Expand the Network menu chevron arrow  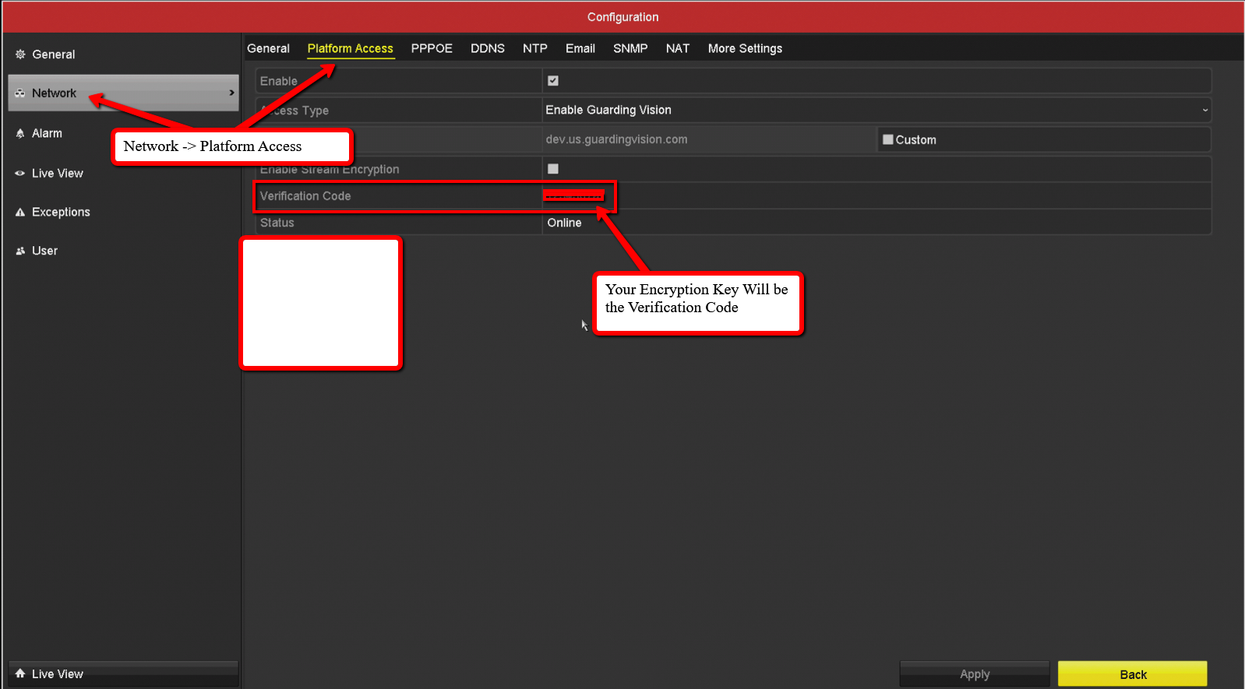click(x=231, y=93)
